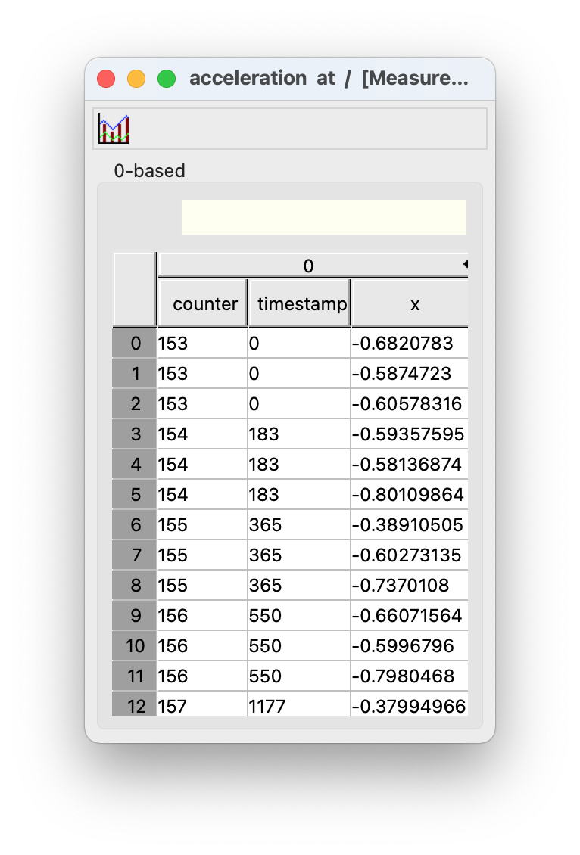Click the compound header labeled 0
This screenshot has height=855, width=580.
tap(307, 266)
